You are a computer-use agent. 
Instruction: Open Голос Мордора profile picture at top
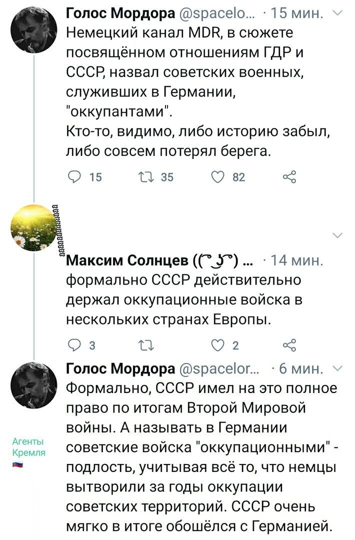tap(34, 30)
